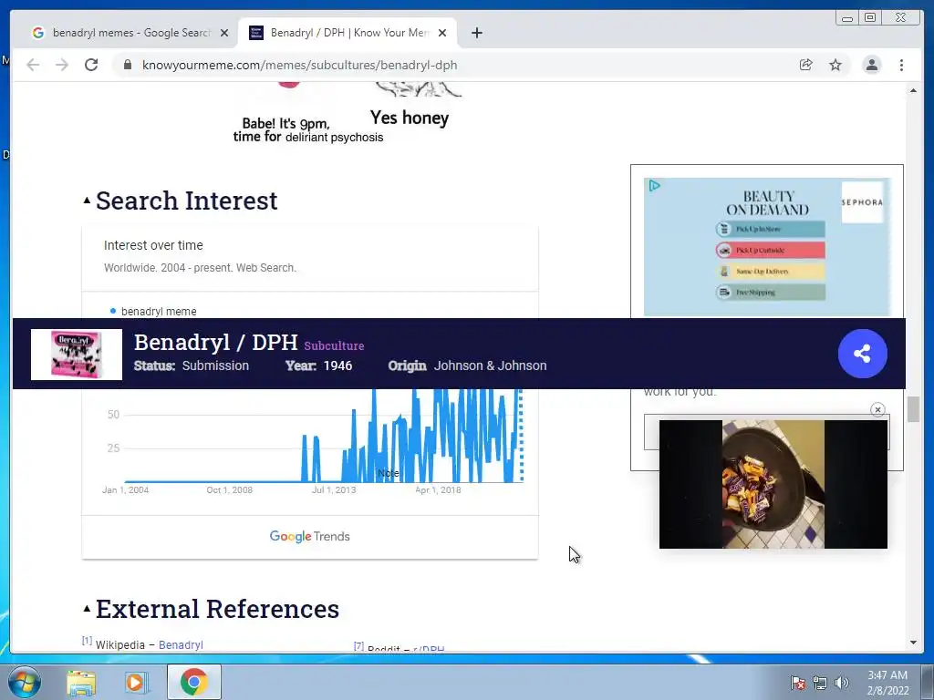This screenshot has height=700, width=934.
Task: Go back to the previous page
Action: (33, 65)
